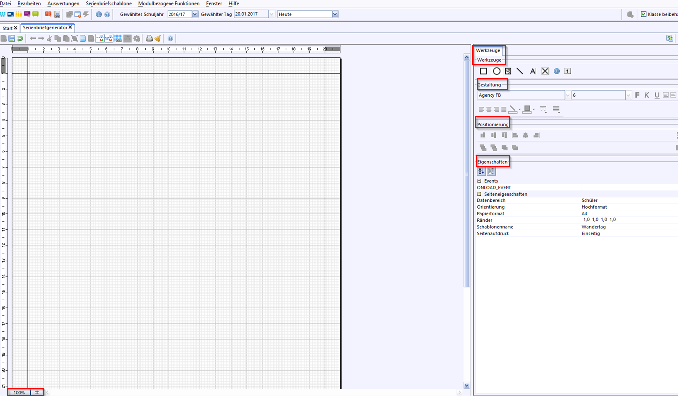The height and width of the screenshot is (396, 678).
Task: Open the Serienbriefschablone menu
Action: click(109, 3)
